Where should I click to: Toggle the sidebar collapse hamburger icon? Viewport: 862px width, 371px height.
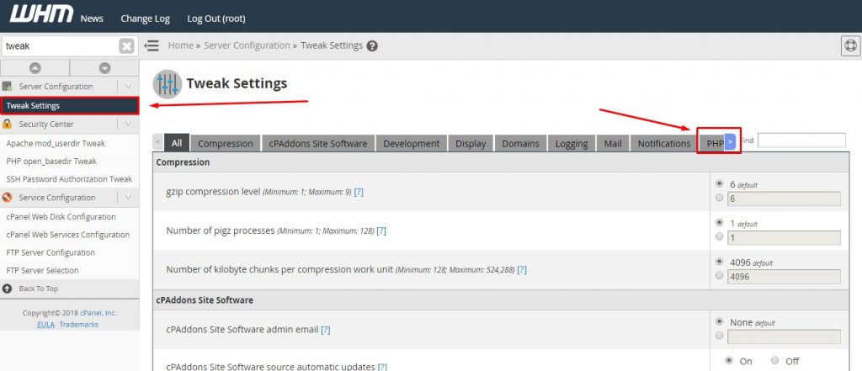tap(152, 45)
